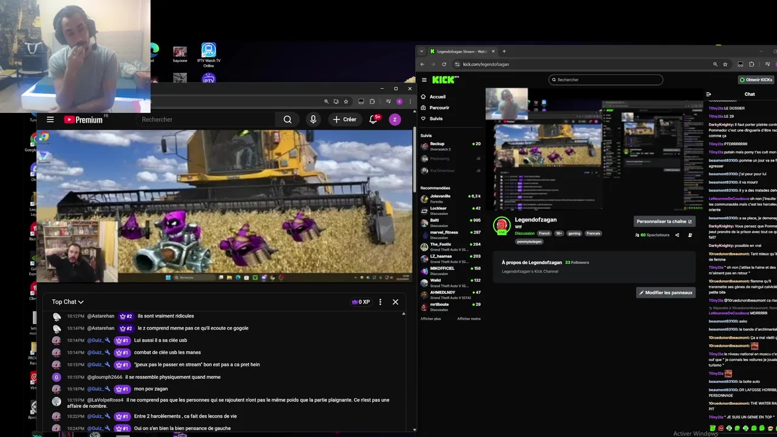Image resolution: width=777 pixels, height=437 pixels.
Task: Open a new tab in the Kick browser
Action: click(x=504, y=52)
